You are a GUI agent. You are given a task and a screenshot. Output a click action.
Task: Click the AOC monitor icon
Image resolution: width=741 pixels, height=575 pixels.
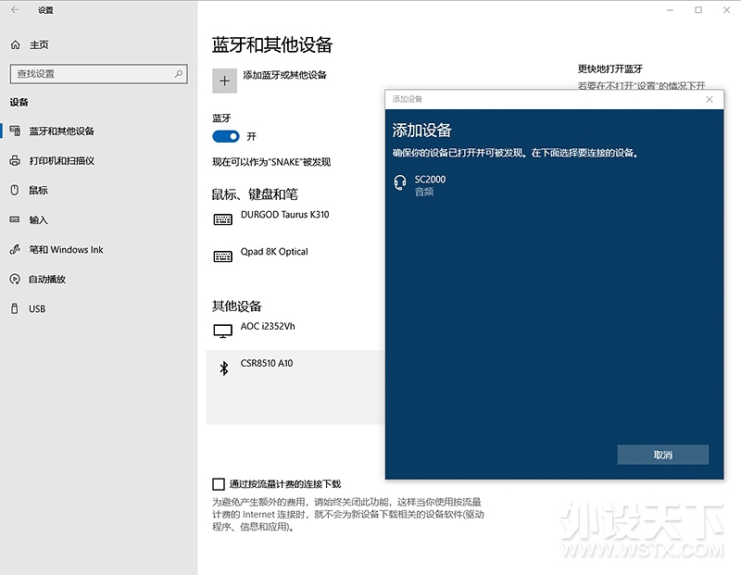pyautogui.click(x=222, y=331)
